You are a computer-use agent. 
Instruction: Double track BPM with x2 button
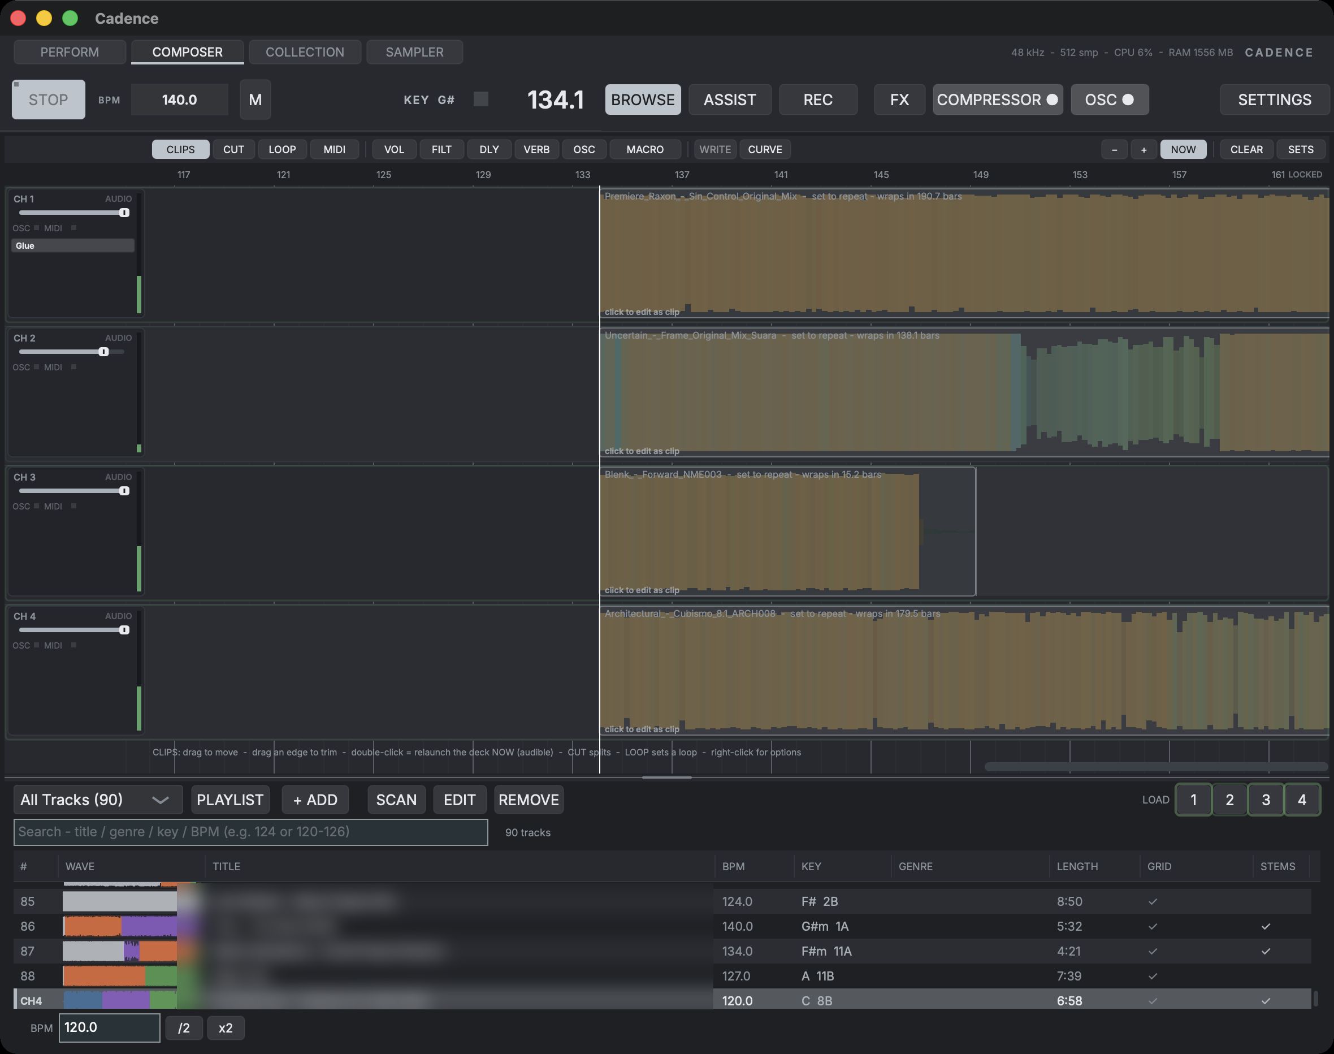226,1028
